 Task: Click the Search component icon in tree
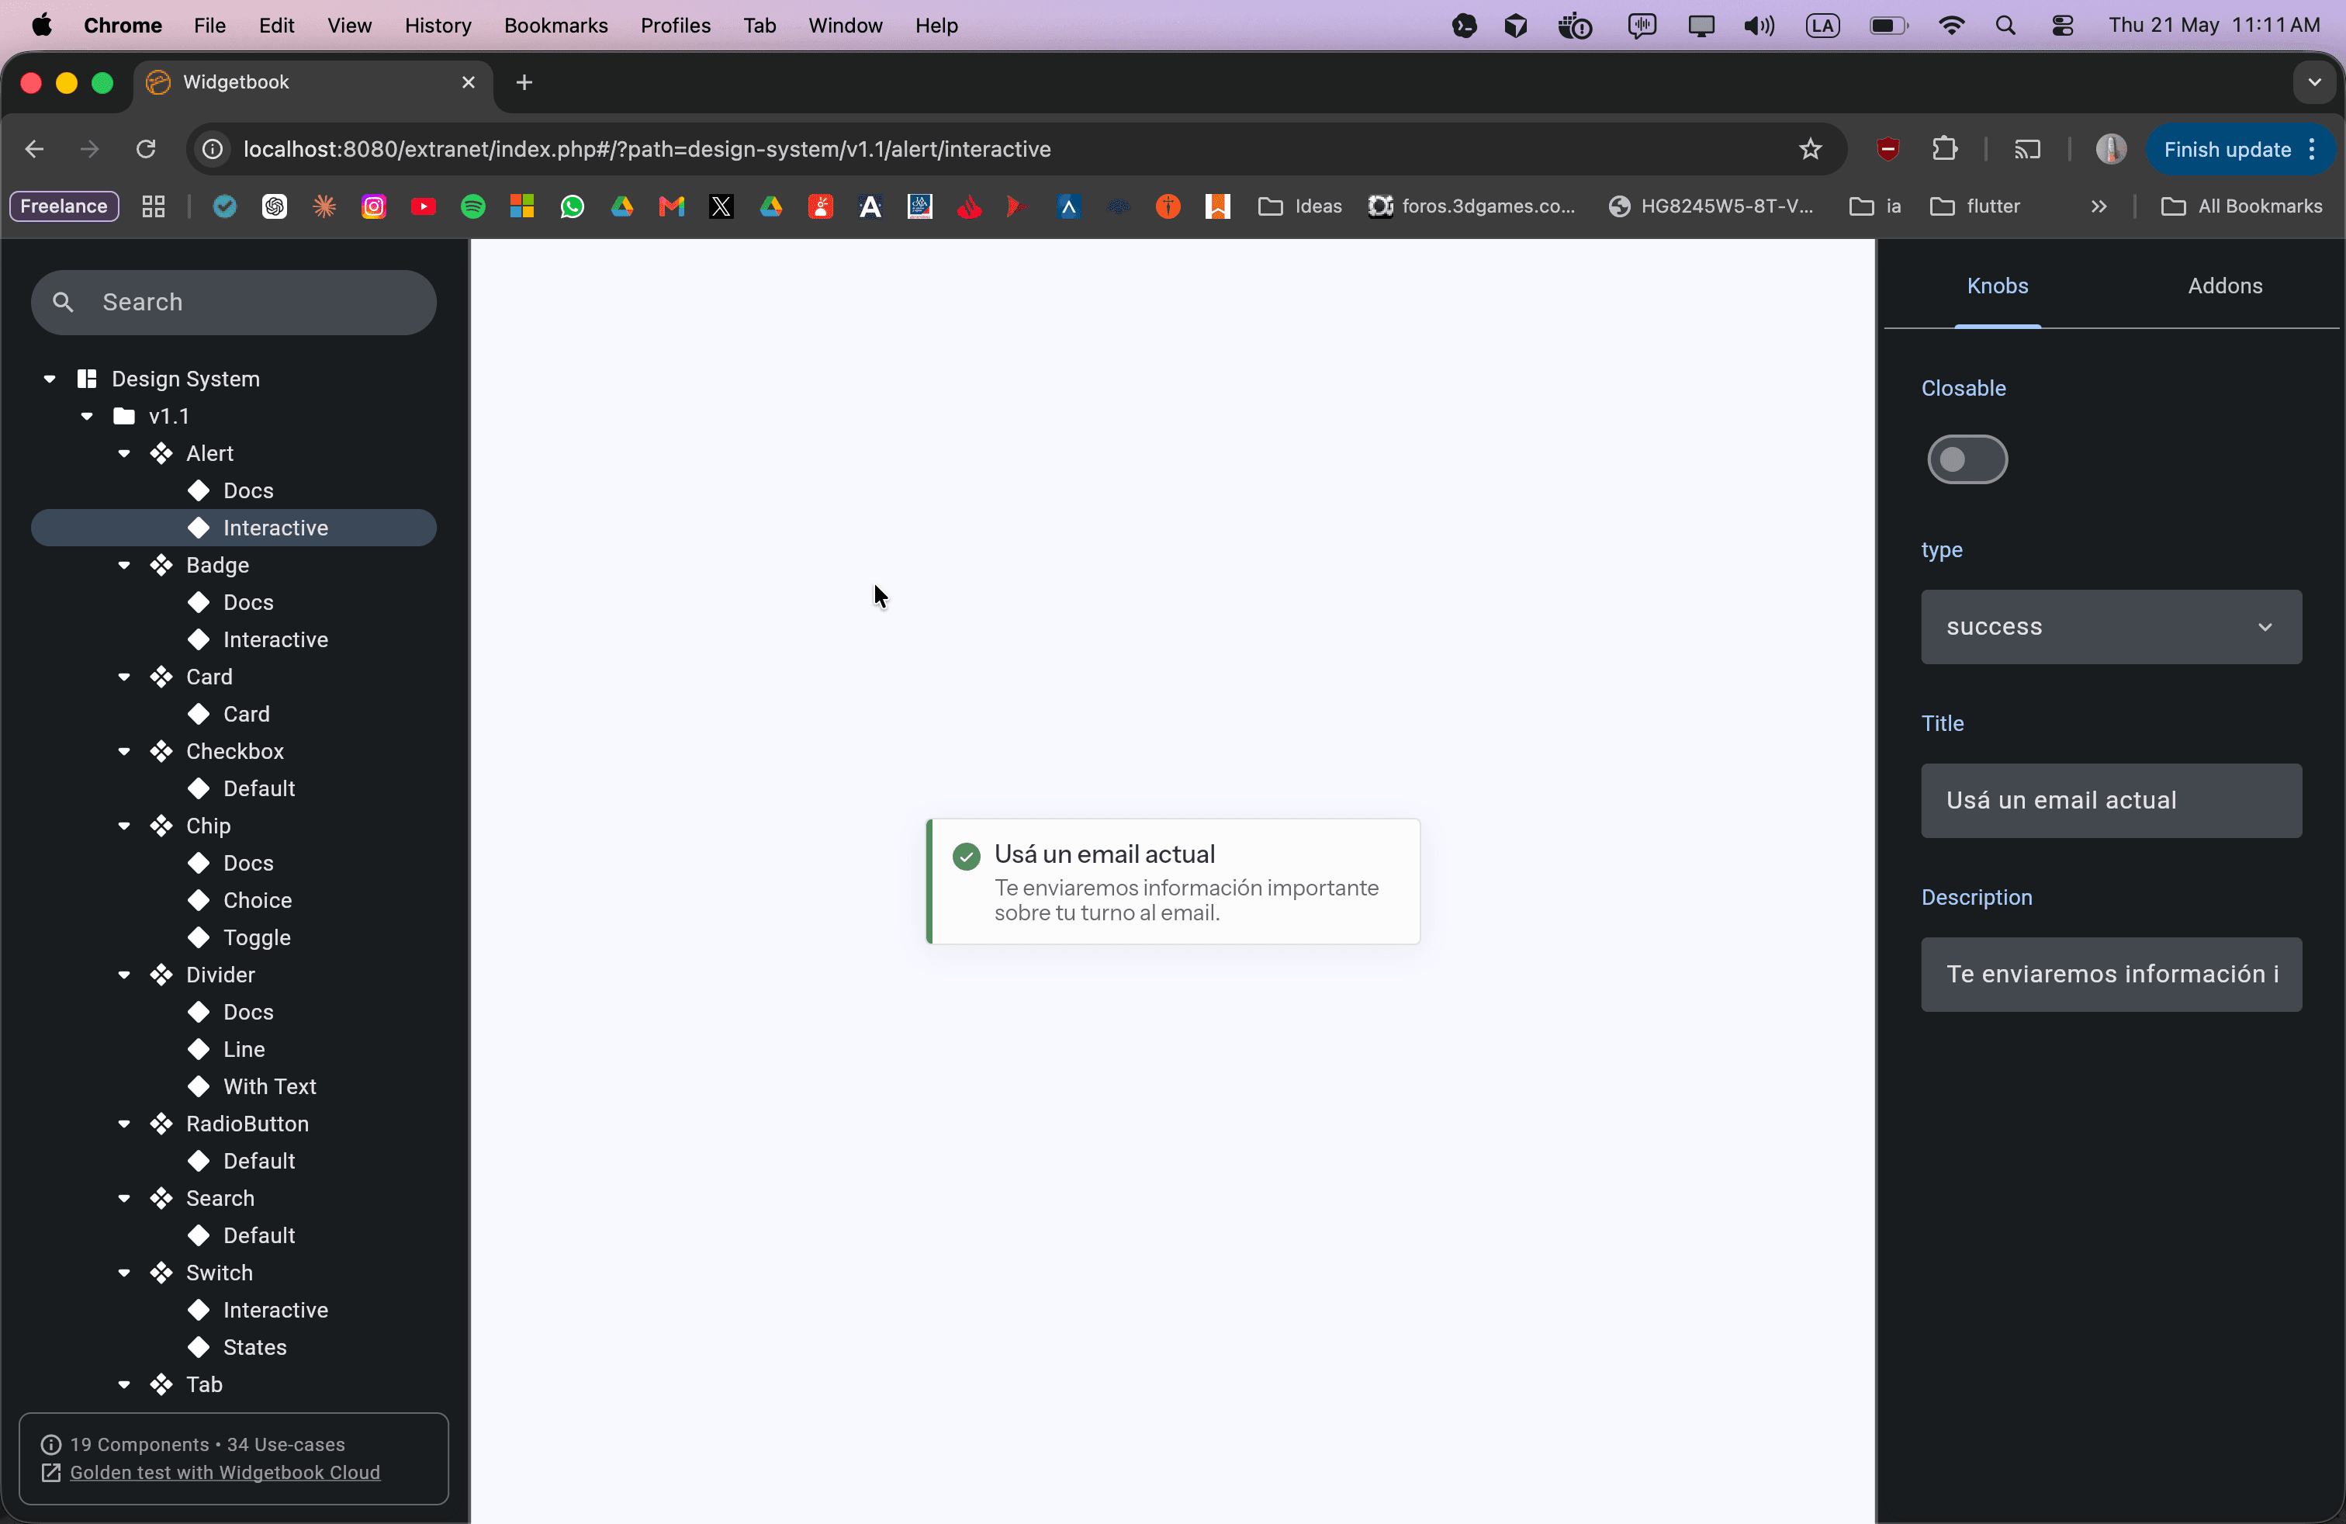161,1199
